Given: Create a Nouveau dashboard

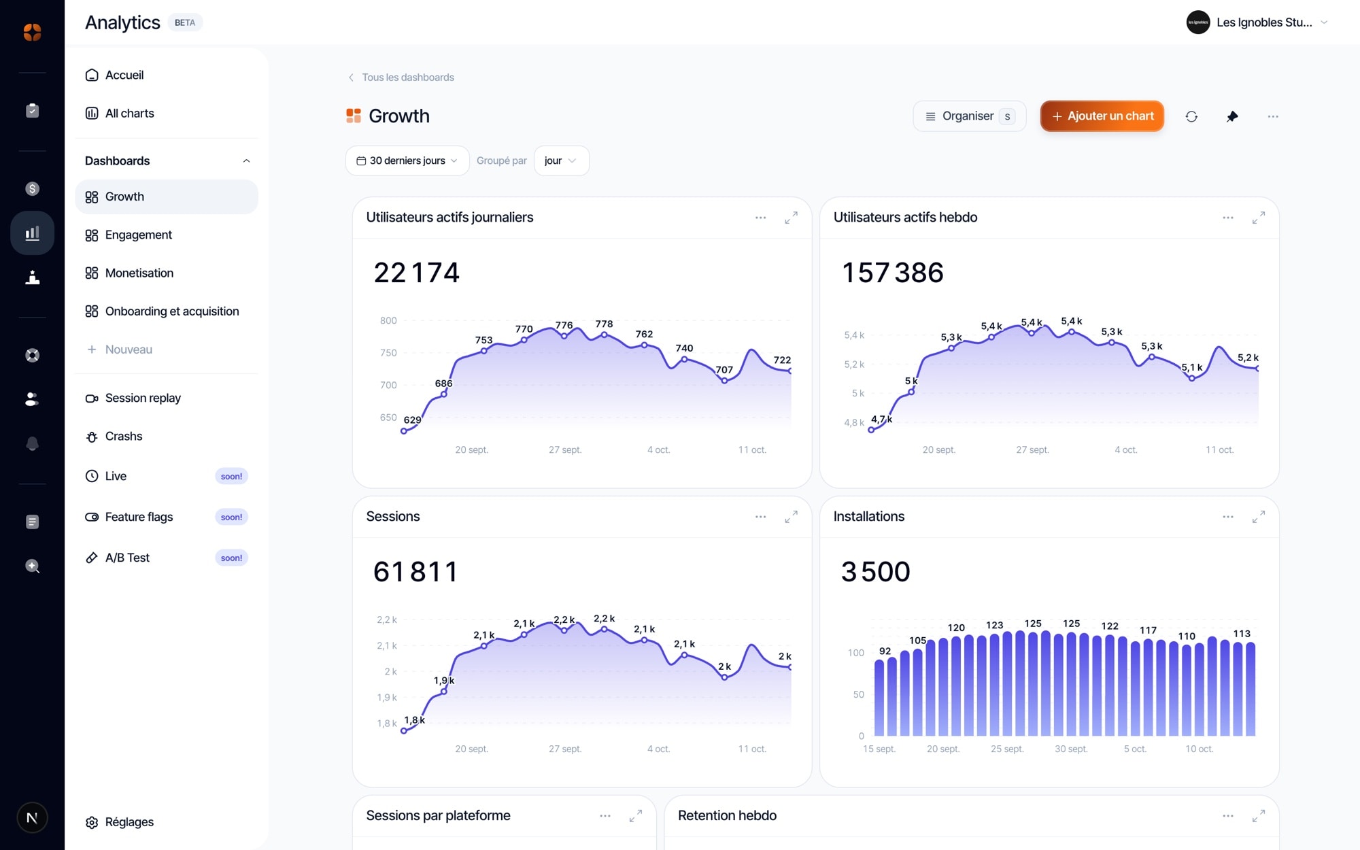Looking at the screenshot, I should [x=167, y=349].
